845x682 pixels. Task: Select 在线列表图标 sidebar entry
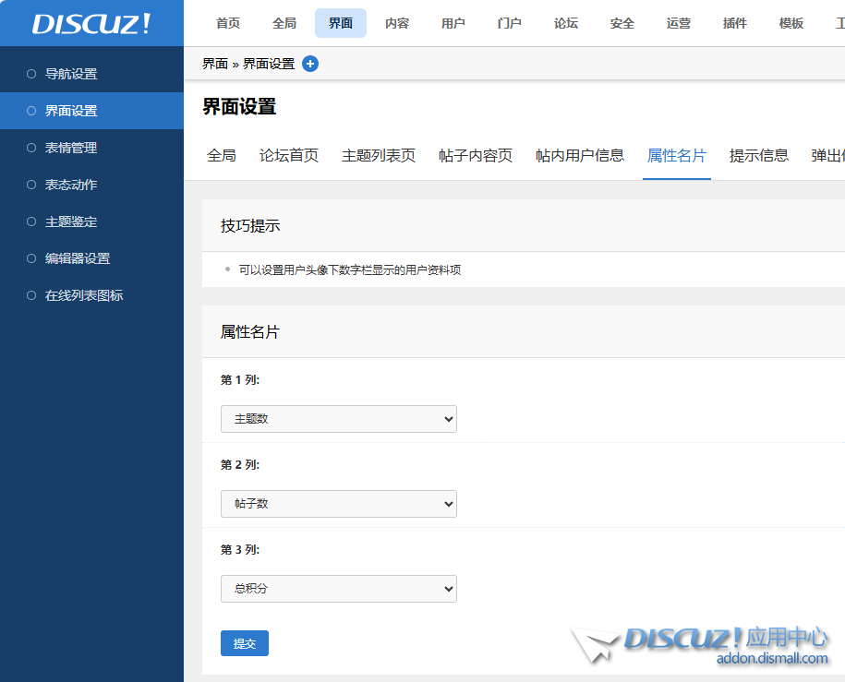tap(84, 295)
